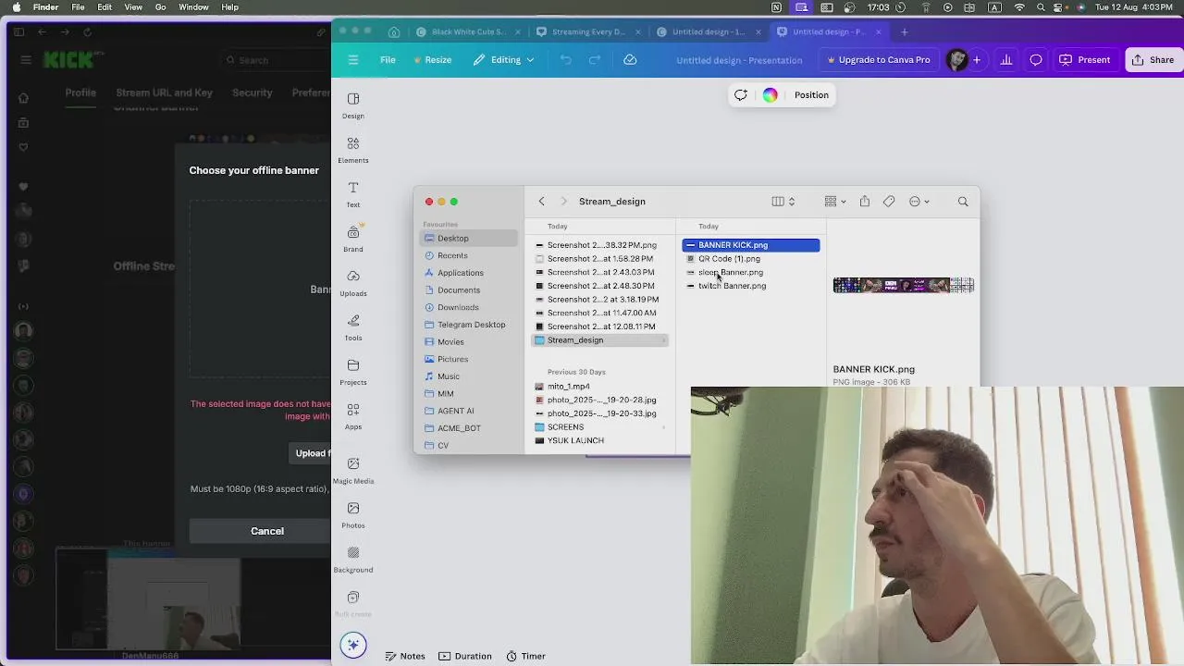Click the Resize button in Canva
1184x666 pixels.
[x=432, y=60]
